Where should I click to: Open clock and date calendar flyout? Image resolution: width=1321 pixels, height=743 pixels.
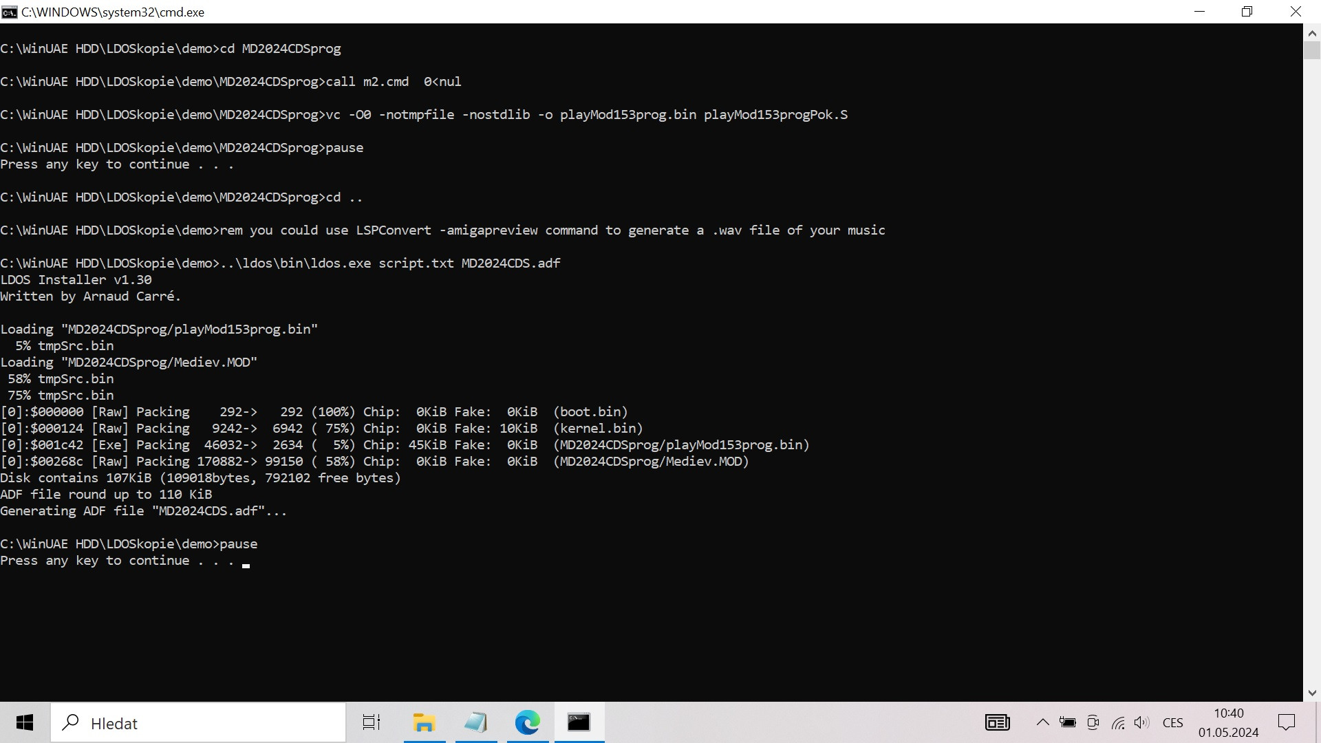tap(1228, 722)
